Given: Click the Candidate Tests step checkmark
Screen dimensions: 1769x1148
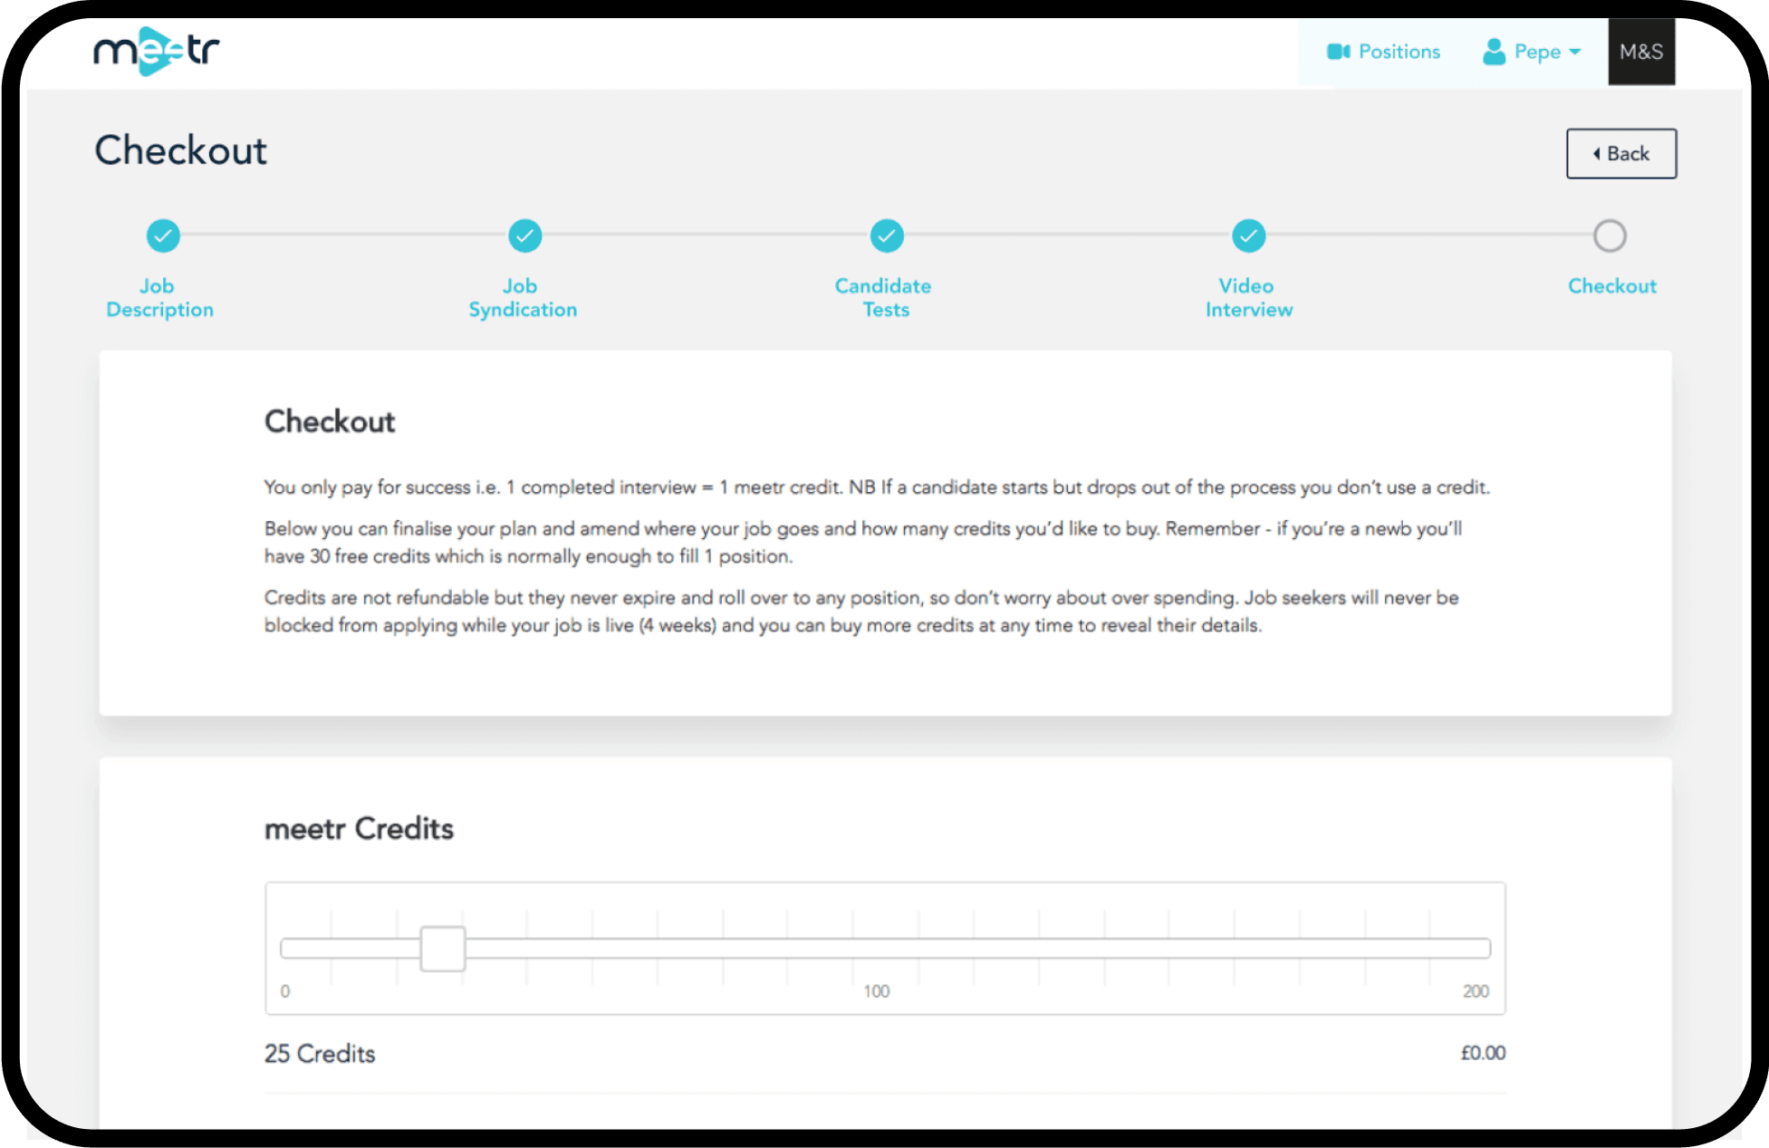Looking at the screenshot, I should pyautogui.click(x=887, y=236).
